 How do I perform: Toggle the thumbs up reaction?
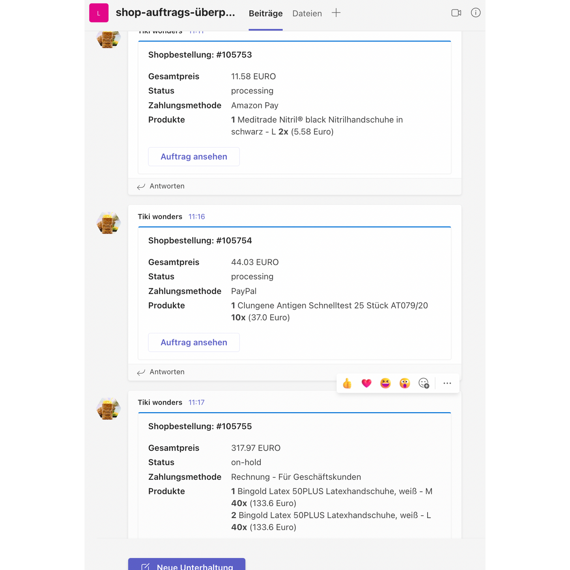[347, 383]
